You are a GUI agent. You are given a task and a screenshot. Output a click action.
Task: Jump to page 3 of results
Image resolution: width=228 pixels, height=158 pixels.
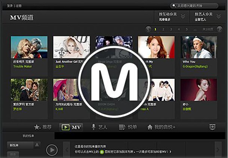(171, 29)
